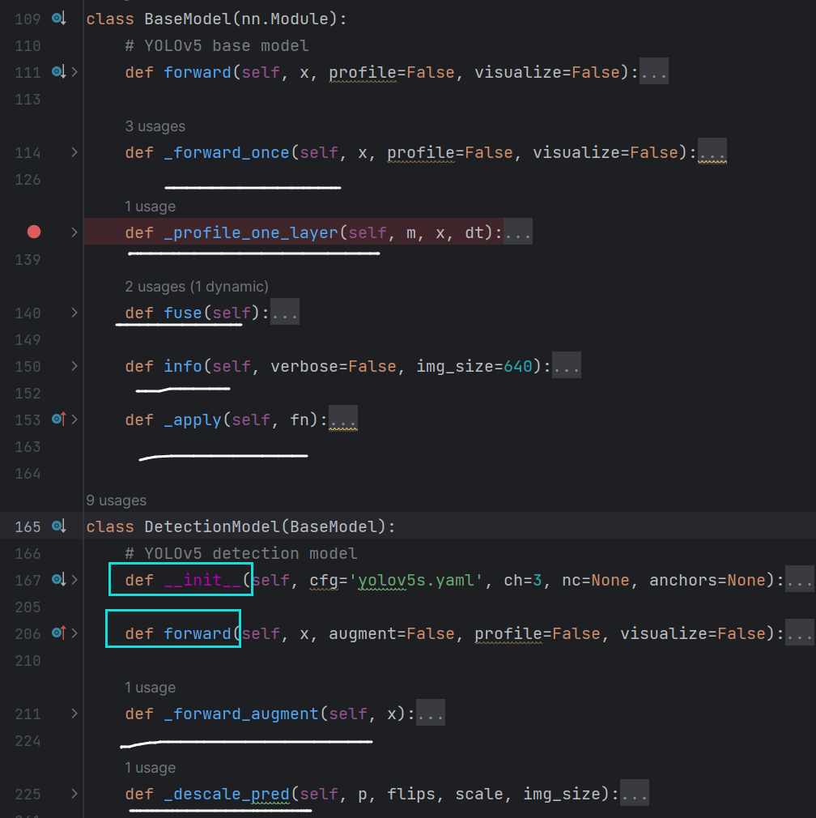Open the '9 usages' hint above DetectionModel
Screen dimensions: 816x818
coord(117,501)
